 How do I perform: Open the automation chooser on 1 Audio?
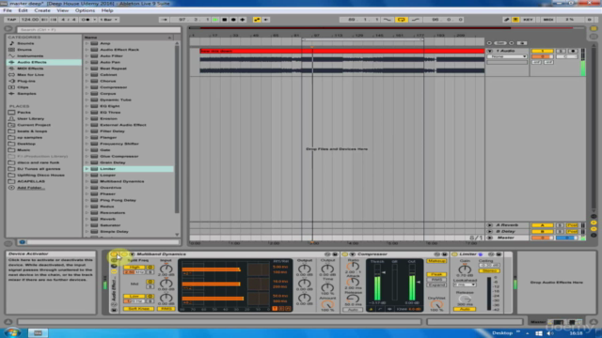pos(507,56)
